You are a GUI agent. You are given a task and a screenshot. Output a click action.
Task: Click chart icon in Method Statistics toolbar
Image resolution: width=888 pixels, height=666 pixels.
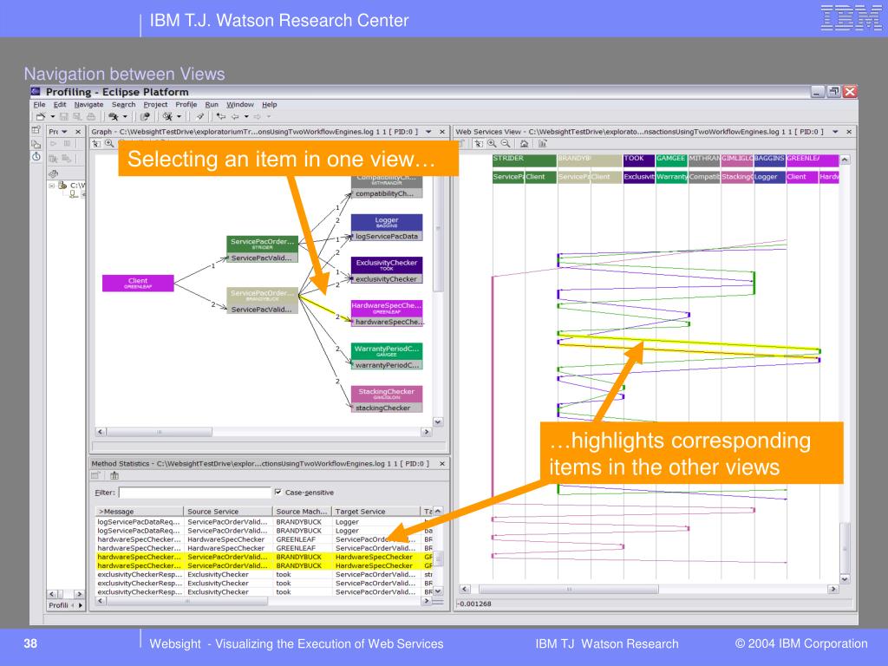click(x=114, y=476)
